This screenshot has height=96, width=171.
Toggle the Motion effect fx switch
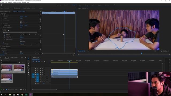(2, 15)
